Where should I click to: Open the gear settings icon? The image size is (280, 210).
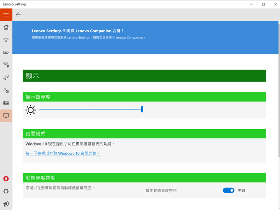[x=6, y=191]
